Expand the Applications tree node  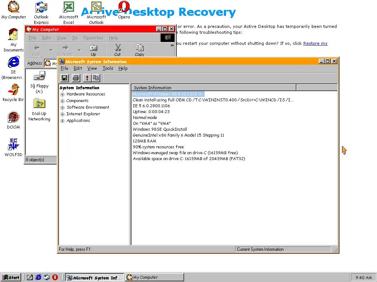(63, 120)
